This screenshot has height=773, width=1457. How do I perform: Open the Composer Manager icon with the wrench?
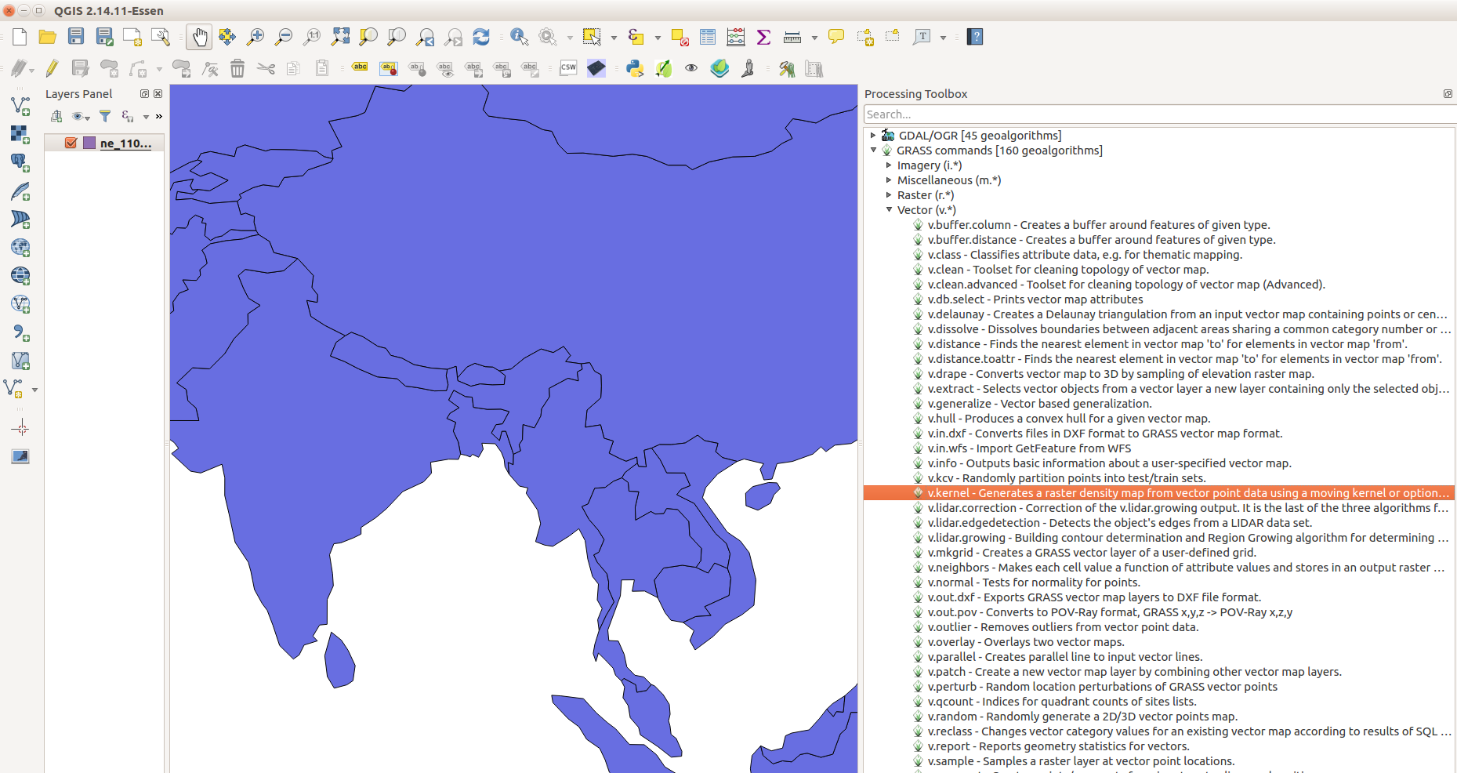161,37
